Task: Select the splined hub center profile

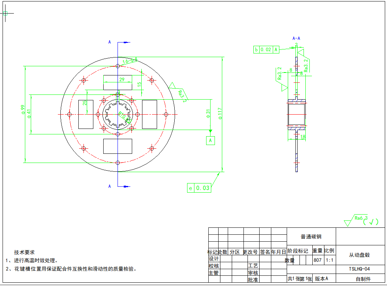Action: 118,114
